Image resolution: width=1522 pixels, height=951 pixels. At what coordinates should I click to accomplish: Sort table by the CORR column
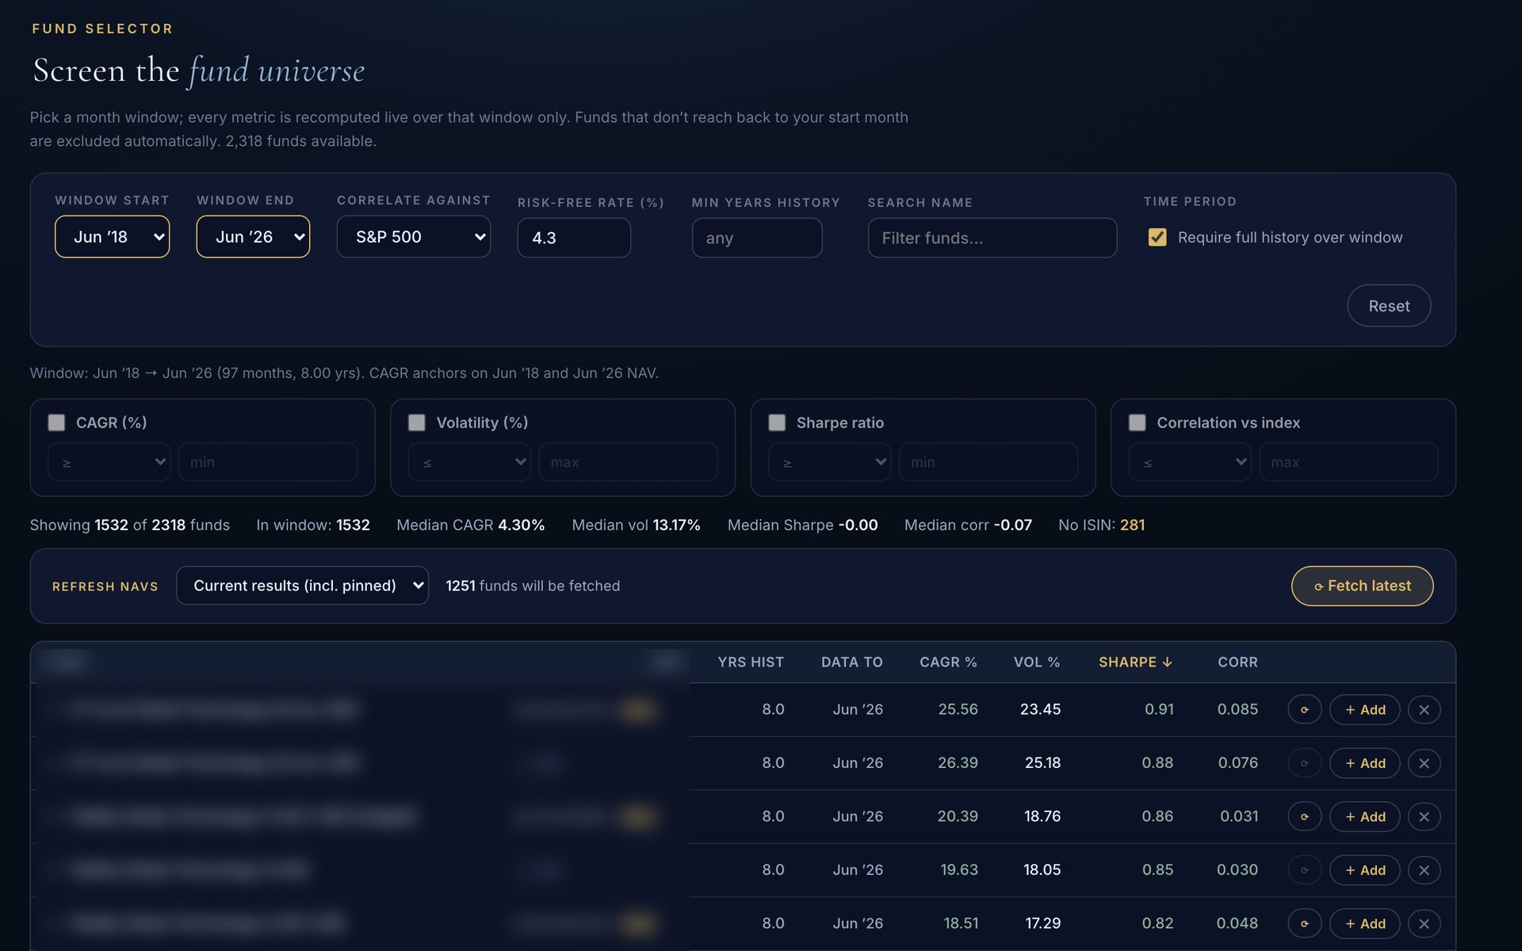[x=1237, y=662]
